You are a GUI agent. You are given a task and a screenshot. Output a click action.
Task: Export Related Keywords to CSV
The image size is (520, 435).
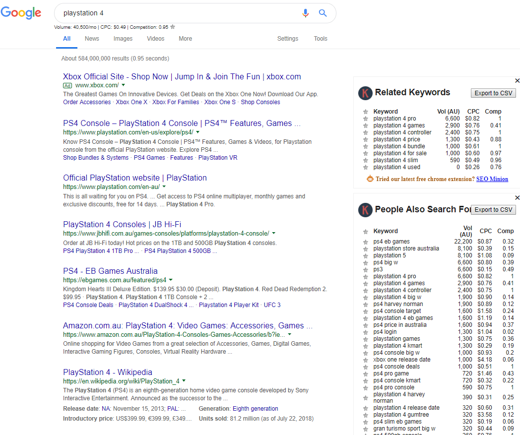493,93
